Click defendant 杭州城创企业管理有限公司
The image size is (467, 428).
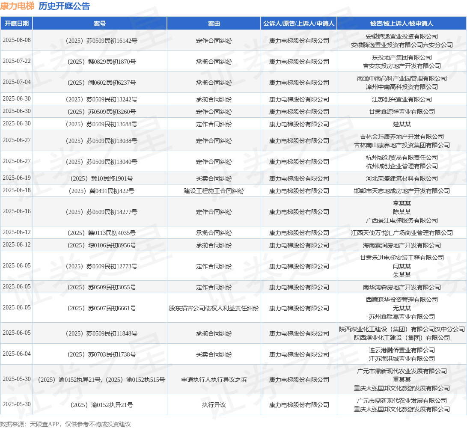402,166
